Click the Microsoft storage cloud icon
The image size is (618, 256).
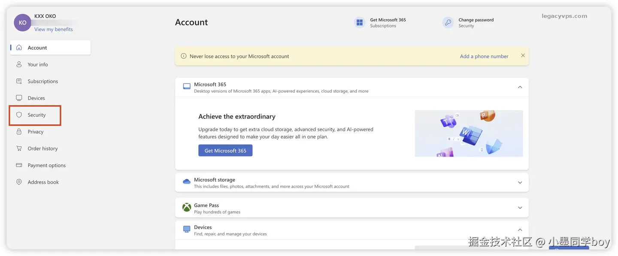click(187, 182)
